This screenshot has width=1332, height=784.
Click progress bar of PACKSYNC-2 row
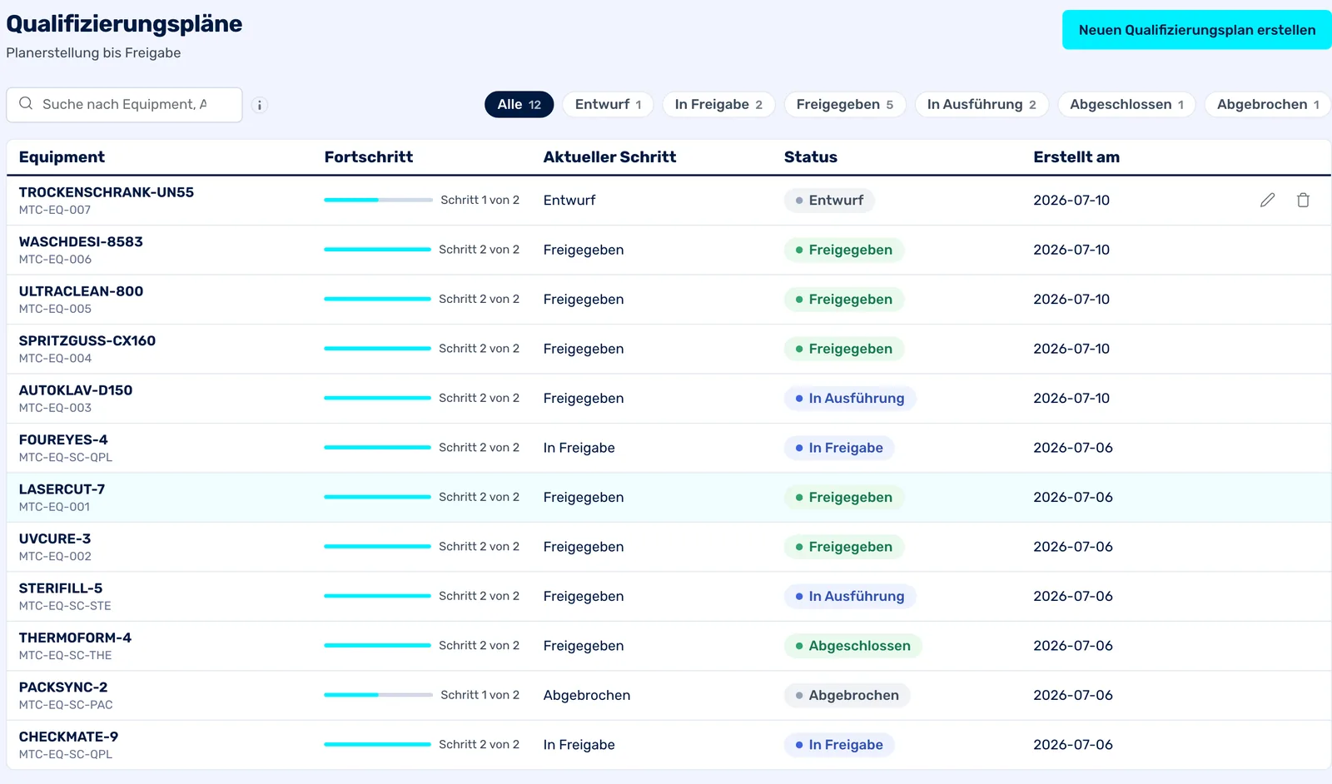(x=378, y=695)
